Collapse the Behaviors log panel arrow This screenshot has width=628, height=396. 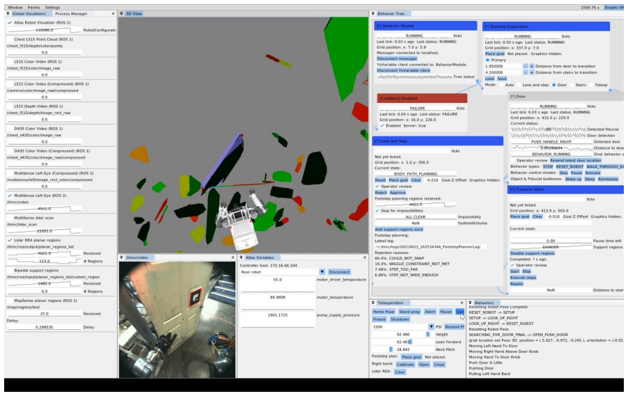click(x=471, y=303)
